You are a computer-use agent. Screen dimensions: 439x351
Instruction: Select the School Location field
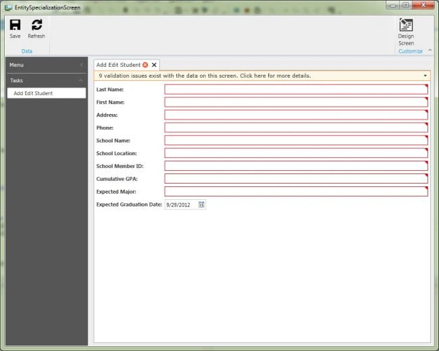click(x=296, y=153)
